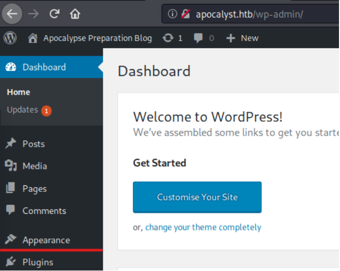Open Plugins in the sidebar
The image size is (340, 271).
(x=38, y=262)
